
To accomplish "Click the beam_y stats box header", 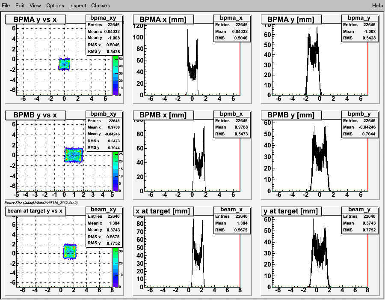I will click(x=359, y=210).
